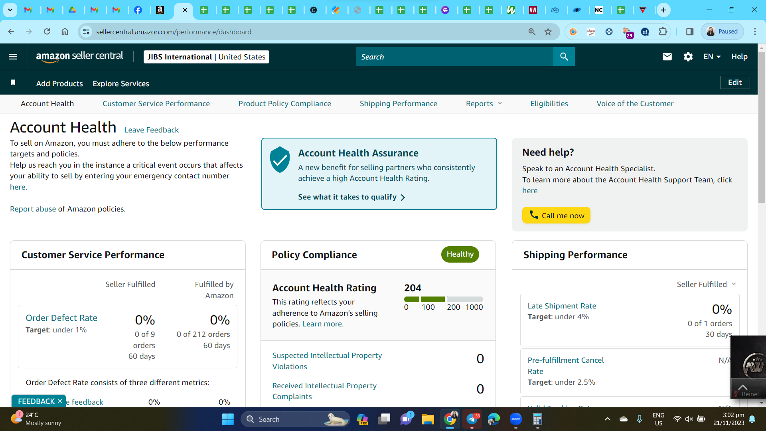The height and width of the screenshot is (431, 766).
Task: Click the Account Health Rating progress bar
Action: click(444, 299)
